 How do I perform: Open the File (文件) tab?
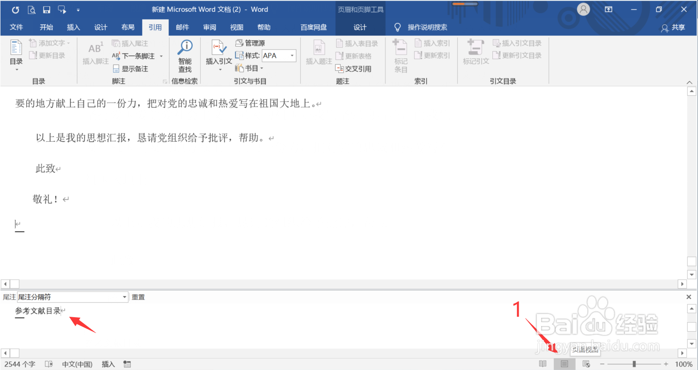16,27
